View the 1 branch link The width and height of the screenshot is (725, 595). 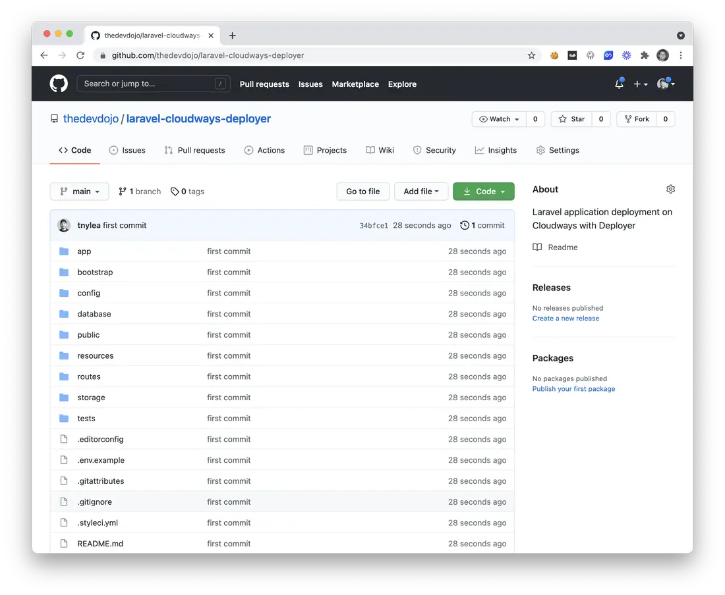click(140, 192)
